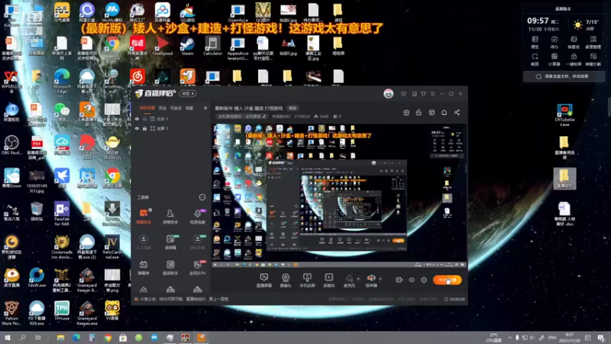611x344 pixels.
Task: Click the share icon above preview
Action: coord(457,112)
